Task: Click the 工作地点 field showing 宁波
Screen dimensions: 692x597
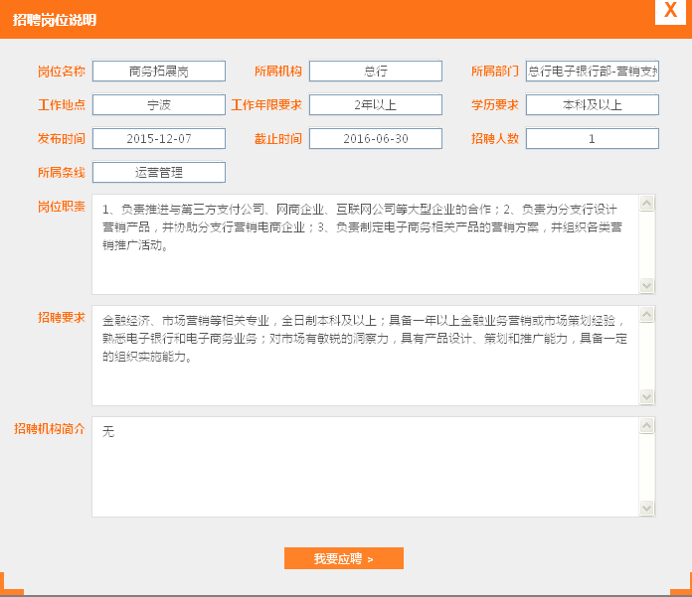Action: pos(159,105)
